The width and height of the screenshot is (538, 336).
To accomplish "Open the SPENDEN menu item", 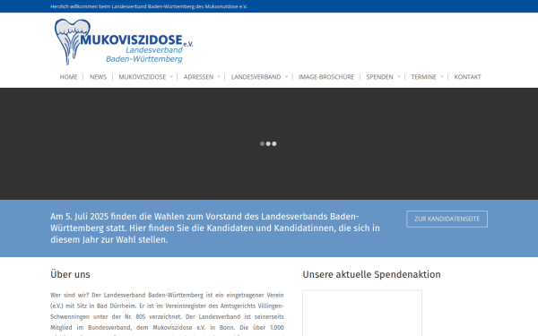I will pos(379,77).
